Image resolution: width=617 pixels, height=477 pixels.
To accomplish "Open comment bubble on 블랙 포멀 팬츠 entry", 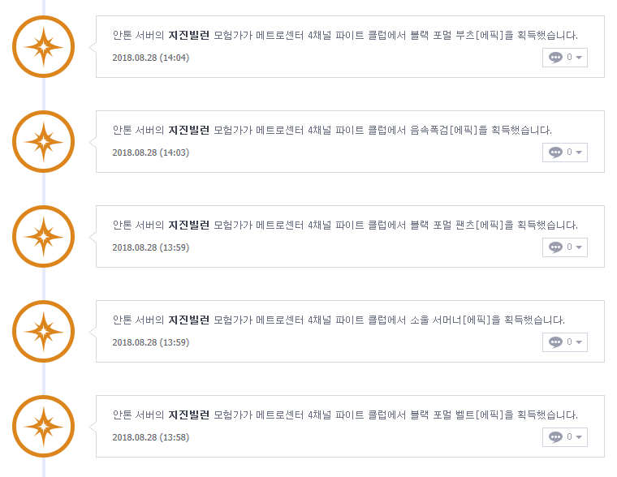I will pos(555,247).
